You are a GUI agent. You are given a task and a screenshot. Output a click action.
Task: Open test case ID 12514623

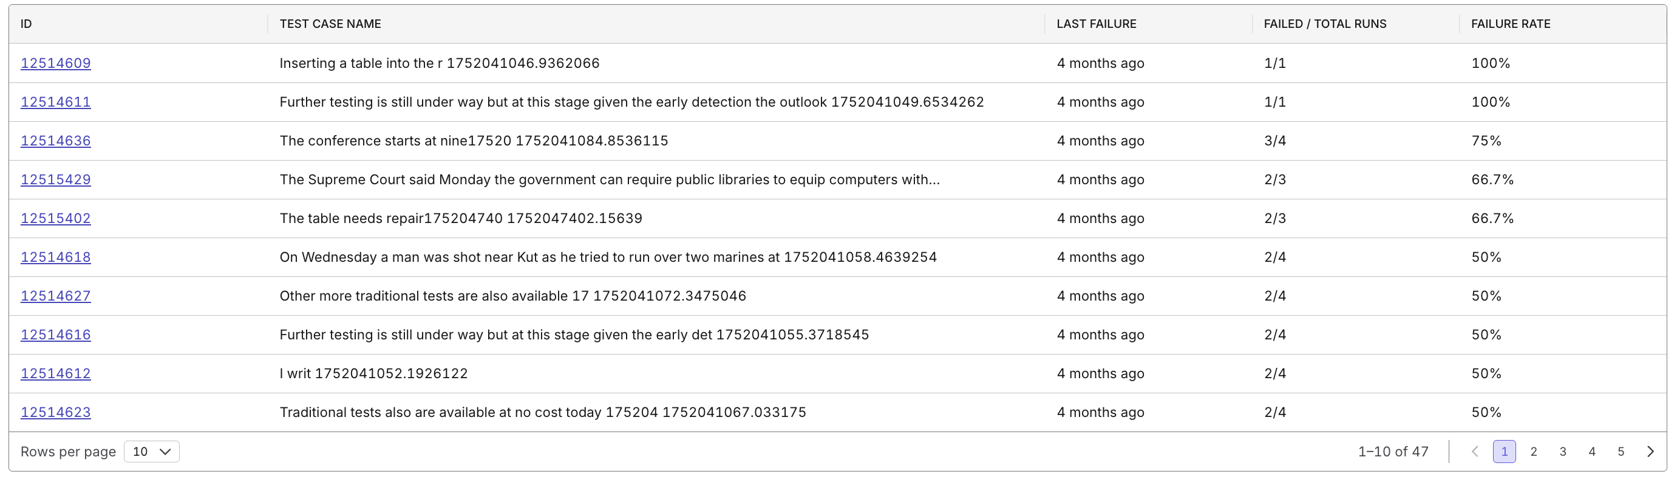click(55, 413)
